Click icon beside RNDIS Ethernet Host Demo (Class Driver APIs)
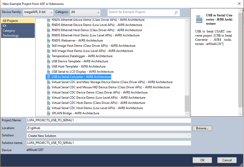The image size is (244, 167). point(49,30)
